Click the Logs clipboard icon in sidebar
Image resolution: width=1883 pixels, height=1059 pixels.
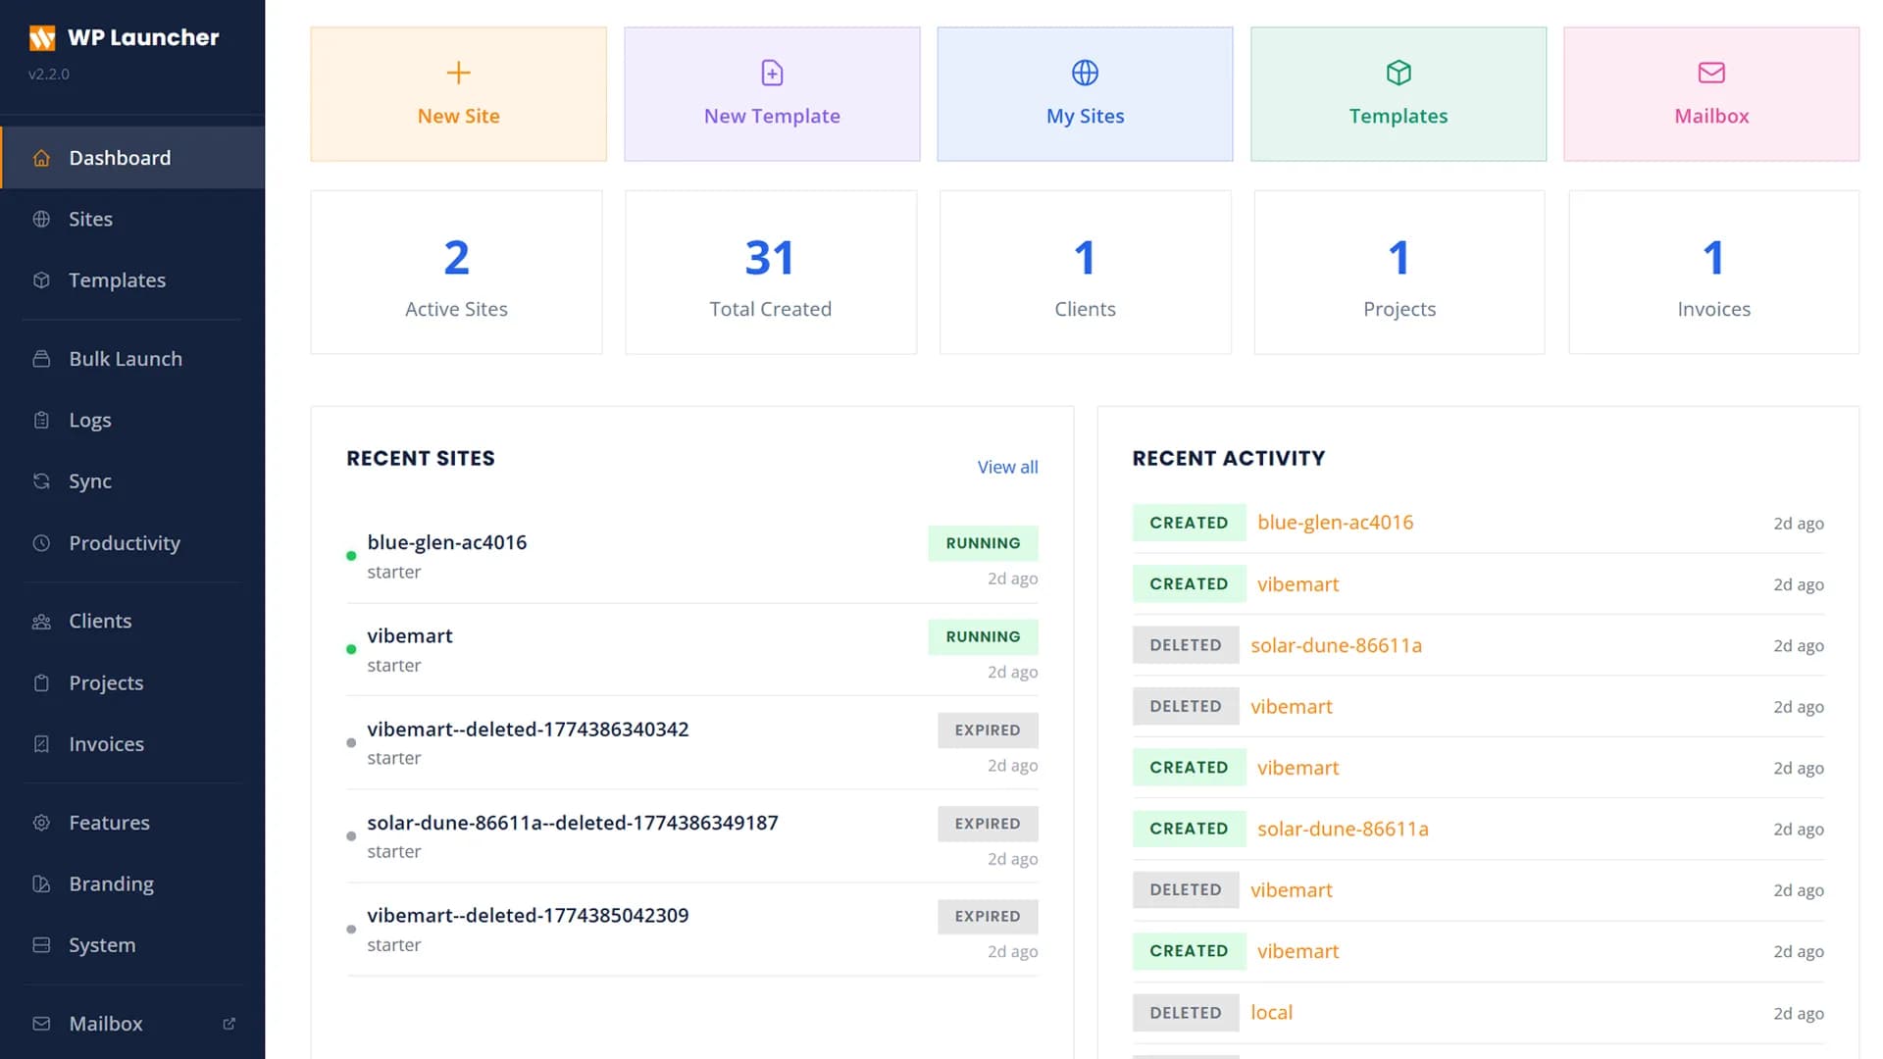(41, 421)
